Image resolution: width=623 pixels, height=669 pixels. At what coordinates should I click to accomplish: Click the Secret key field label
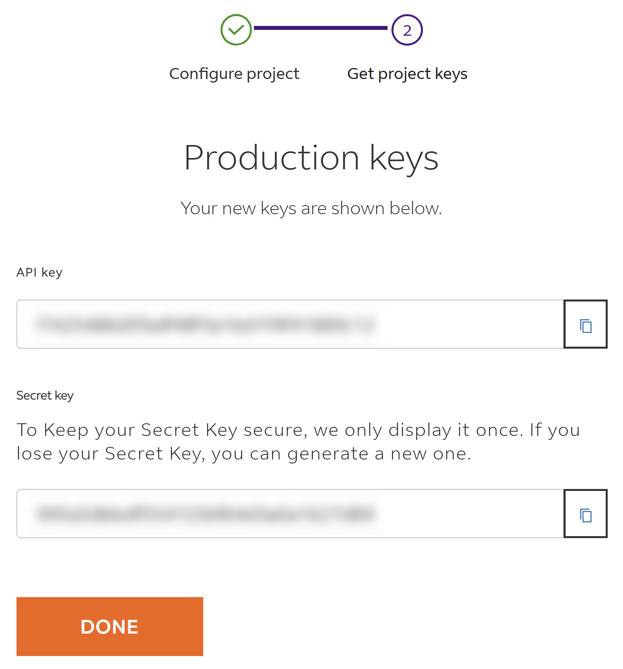(x=45, y=395)
